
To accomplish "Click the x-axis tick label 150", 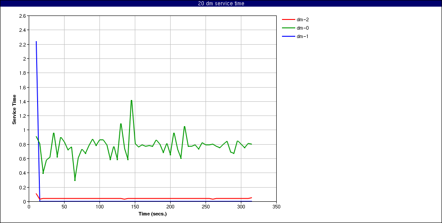I will (135, 207).
